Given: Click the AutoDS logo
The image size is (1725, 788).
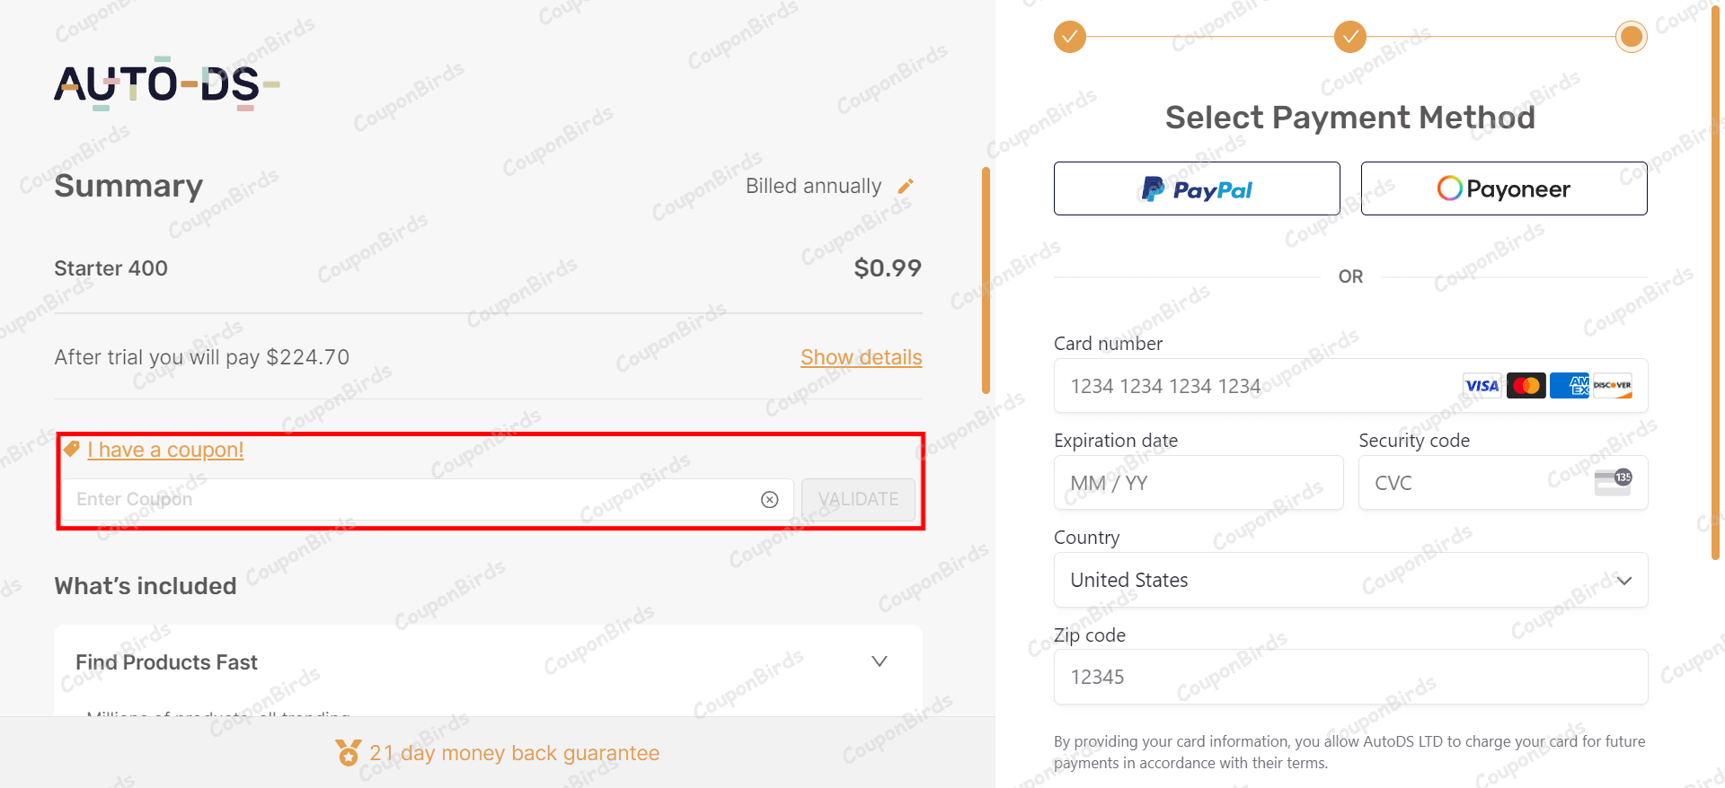Looking at the screenshot, I should (166, 83).
